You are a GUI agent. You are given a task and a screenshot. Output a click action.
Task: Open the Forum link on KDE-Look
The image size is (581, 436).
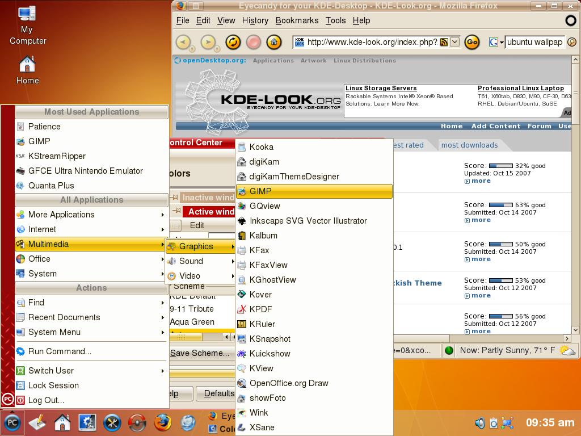pos(539,126)
